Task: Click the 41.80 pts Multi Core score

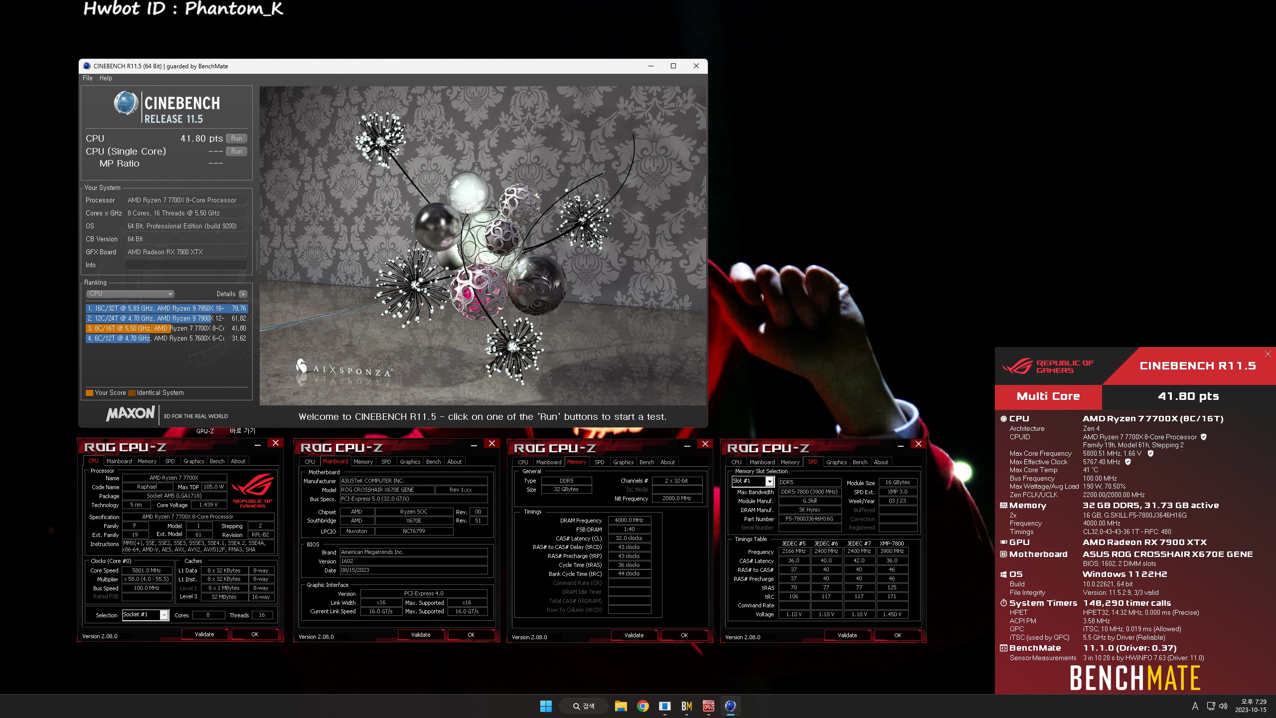Action: [1188, 396]
